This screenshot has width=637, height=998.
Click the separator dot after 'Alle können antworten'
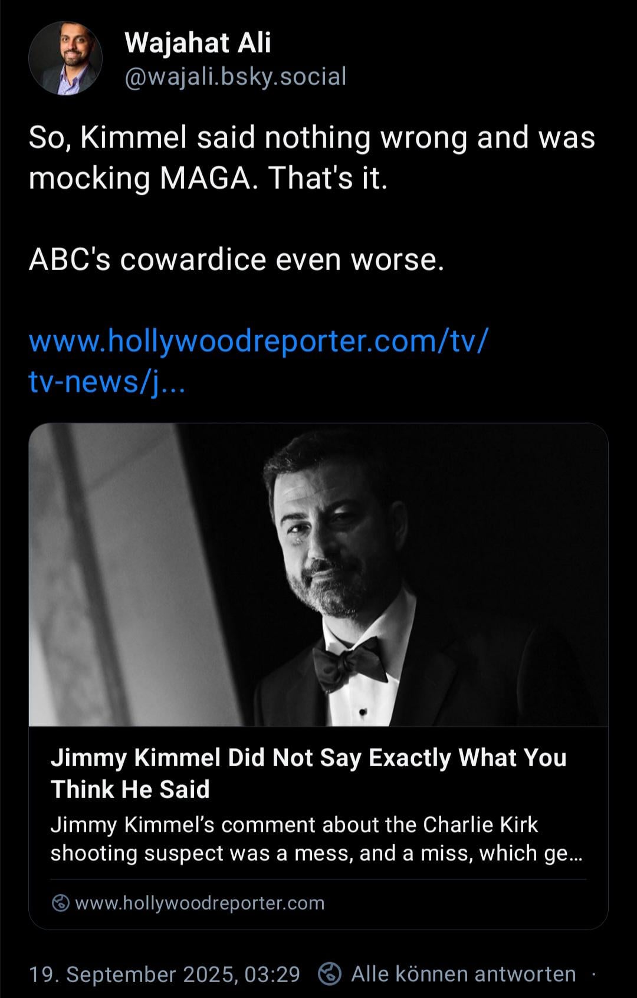click(594, 974)
